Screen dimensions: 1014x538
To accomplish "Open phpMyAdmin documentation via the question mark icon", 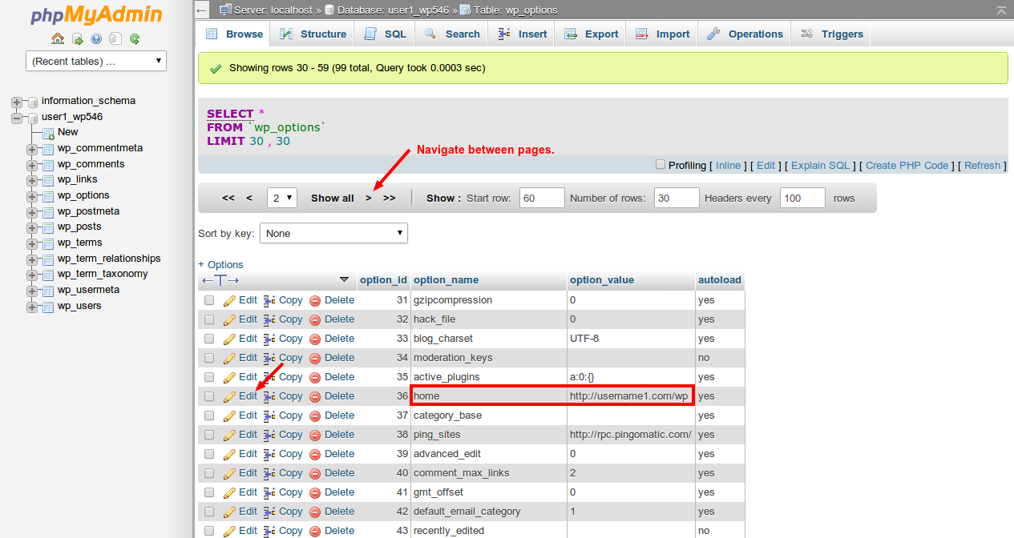I will tap(95, 38).
